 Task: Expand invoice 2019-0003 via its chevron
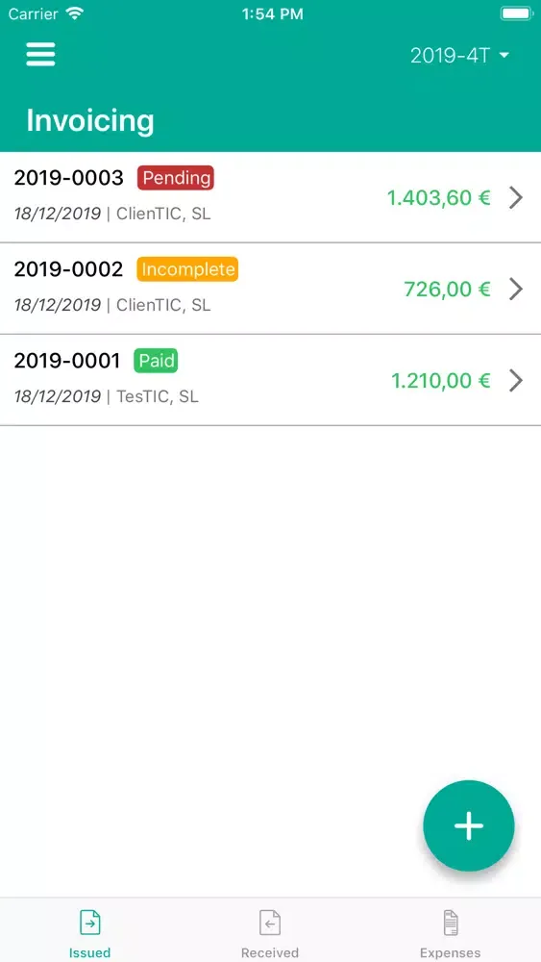click(516, 197)
